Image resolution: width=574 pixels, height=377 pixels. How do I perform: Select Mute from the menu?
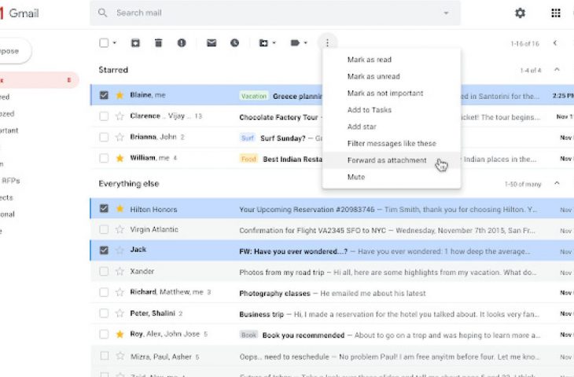[x=392, y=177]
